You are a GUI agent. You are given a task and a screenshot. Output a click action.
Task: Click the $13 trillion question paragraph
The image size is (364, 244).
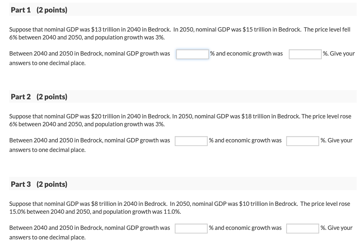tap(180, 33)
